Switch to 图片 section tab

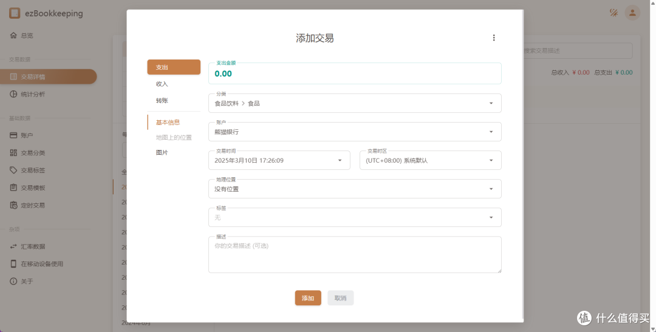(174, 152)
